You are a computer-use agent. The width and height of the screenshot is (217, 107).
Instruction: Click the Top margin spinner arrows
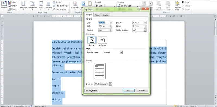coord(111,22)
